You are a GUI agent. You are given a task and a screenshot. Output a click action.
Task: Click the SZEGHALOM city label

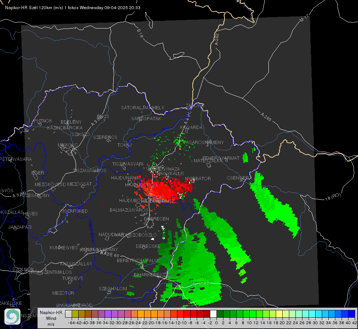[x=113, y=289]
